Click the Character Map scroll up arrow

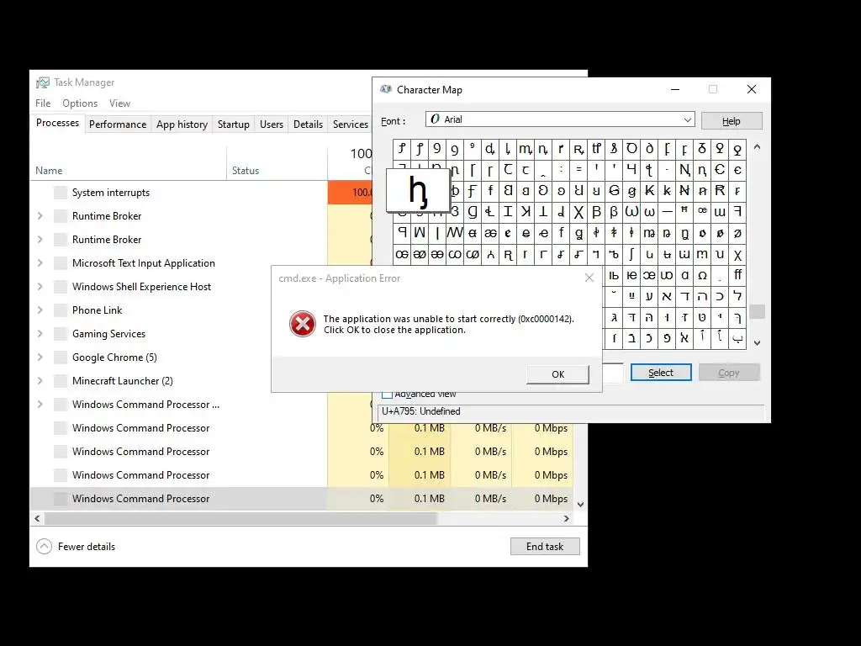757,147
